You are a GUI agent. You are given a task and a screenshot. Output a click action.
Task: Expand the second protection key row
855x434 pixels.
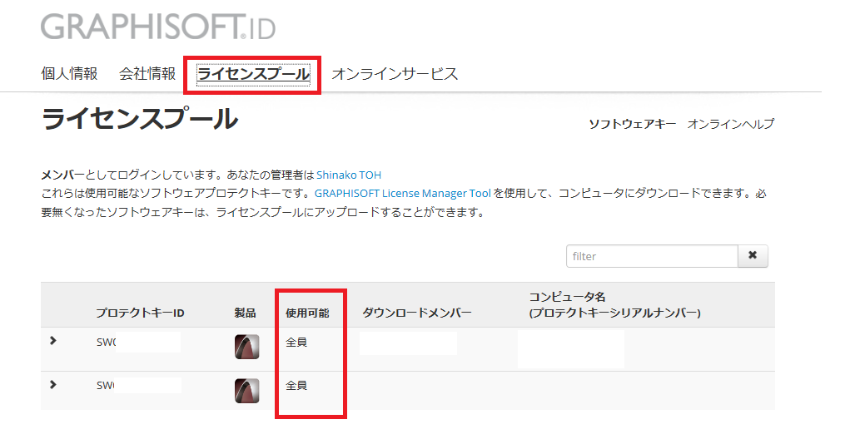click(53, 385)
